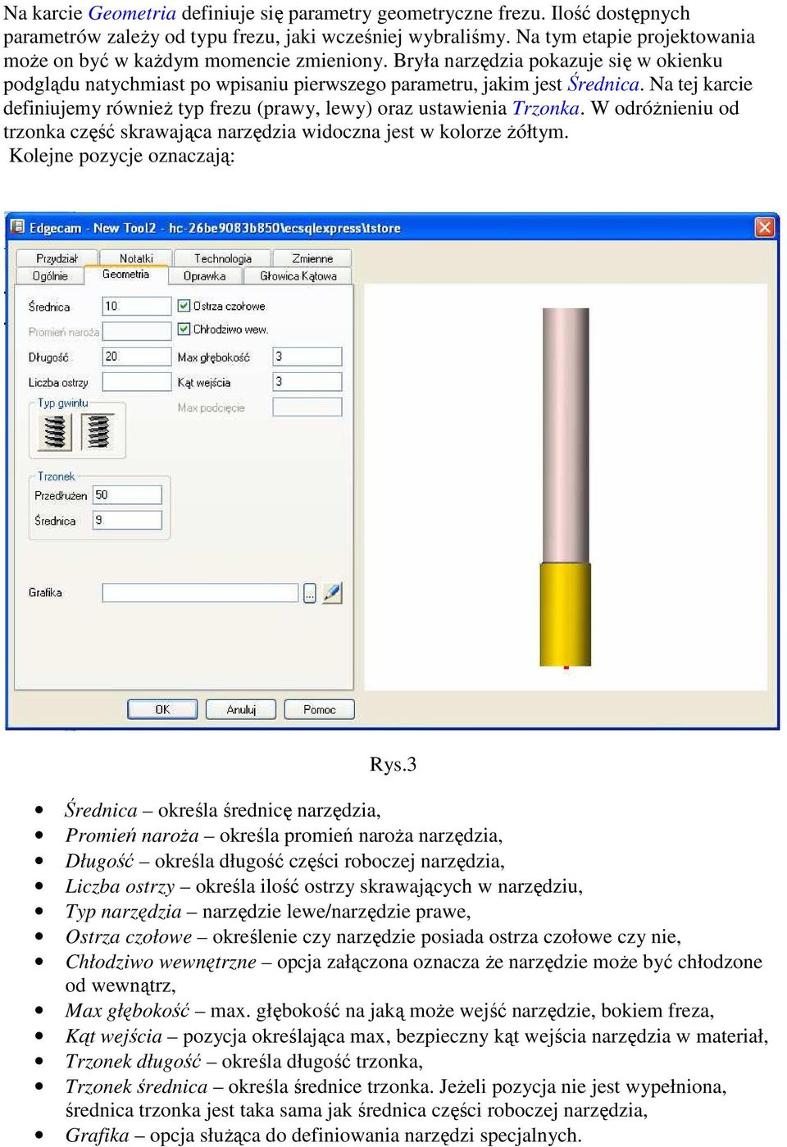
Task: Confirm with the OK button
Action: click(x=162, y=709)
